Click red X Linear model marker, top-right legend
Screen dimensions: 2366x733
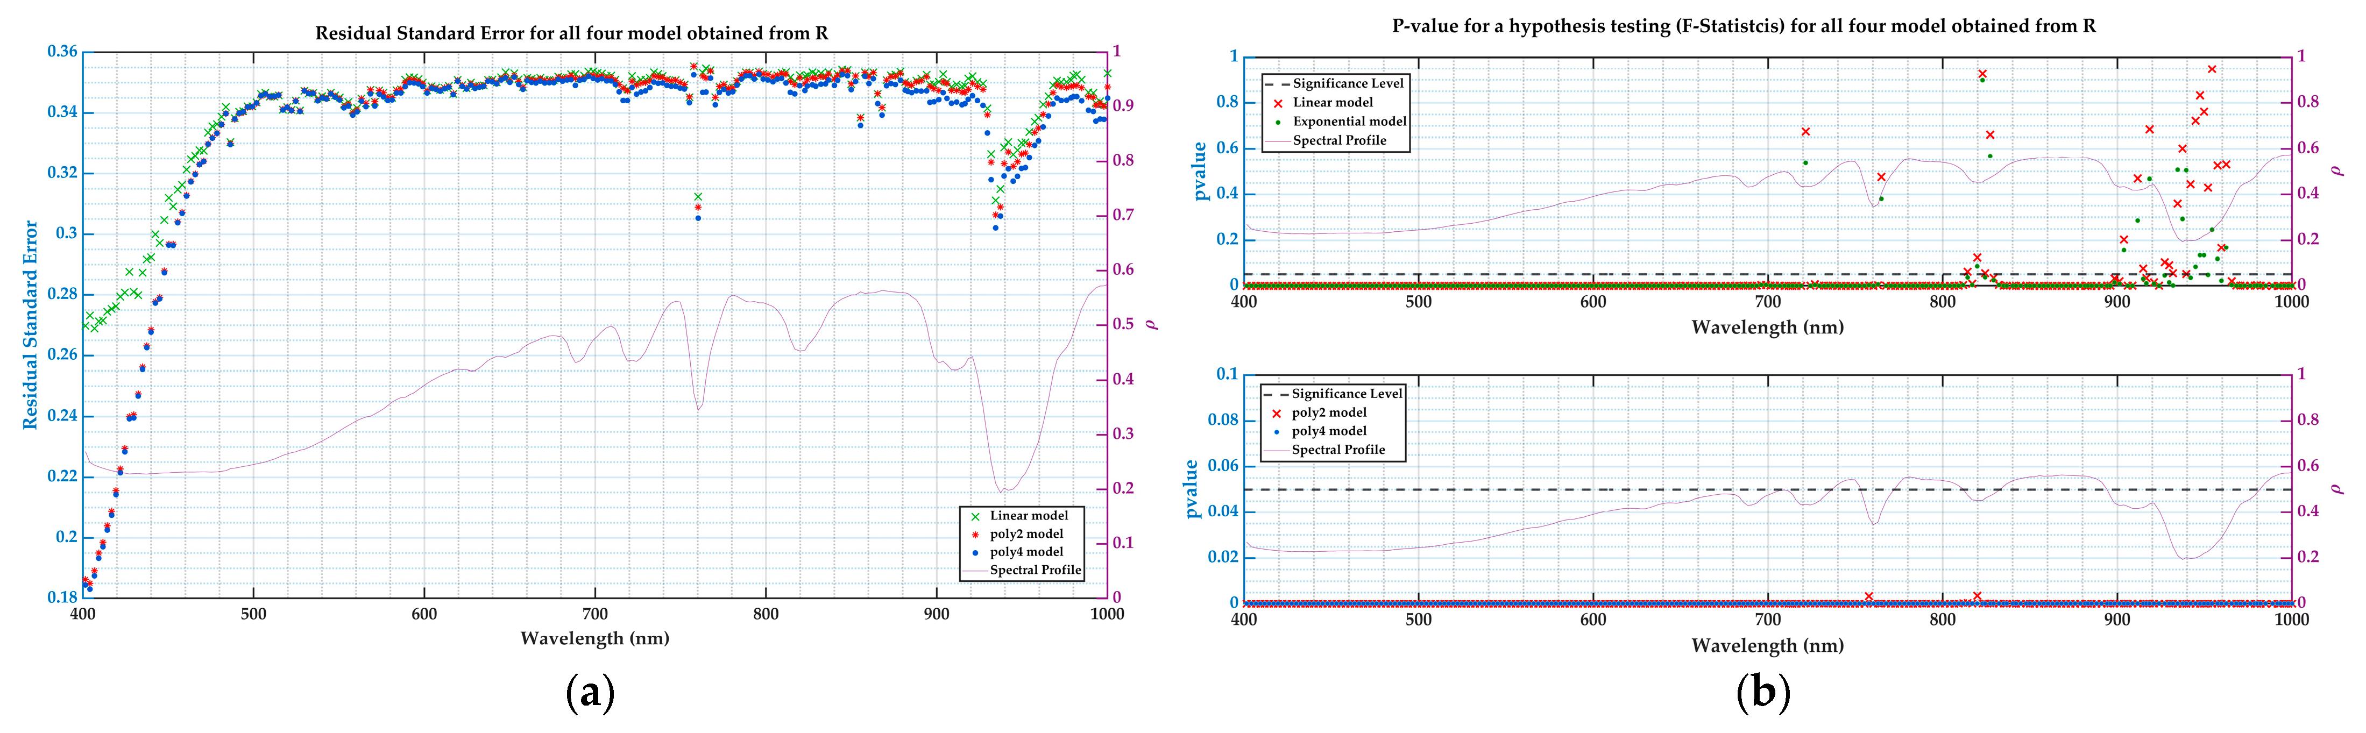[1278, 103]
